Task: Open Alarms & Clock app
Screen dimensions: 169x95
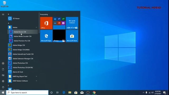Action: coord(23,72)
